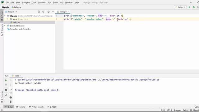Run the hello configuration from the top toolbar
Viewport: 199px width, 112px height.
tap(189, 7)
